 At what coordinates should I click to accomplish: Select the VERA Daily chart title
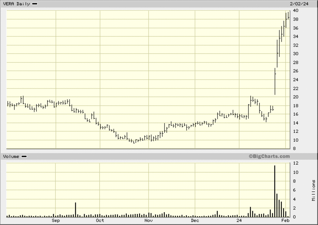(x=16, y=4)
